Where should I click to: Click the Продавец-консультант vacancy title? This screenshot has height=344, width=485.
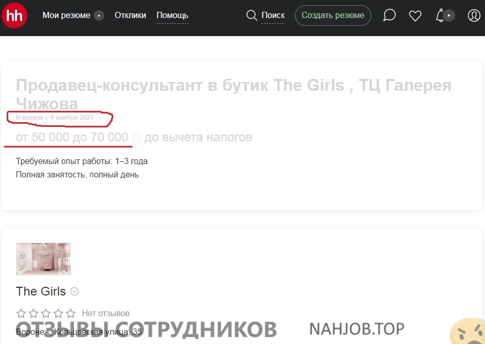234,94
